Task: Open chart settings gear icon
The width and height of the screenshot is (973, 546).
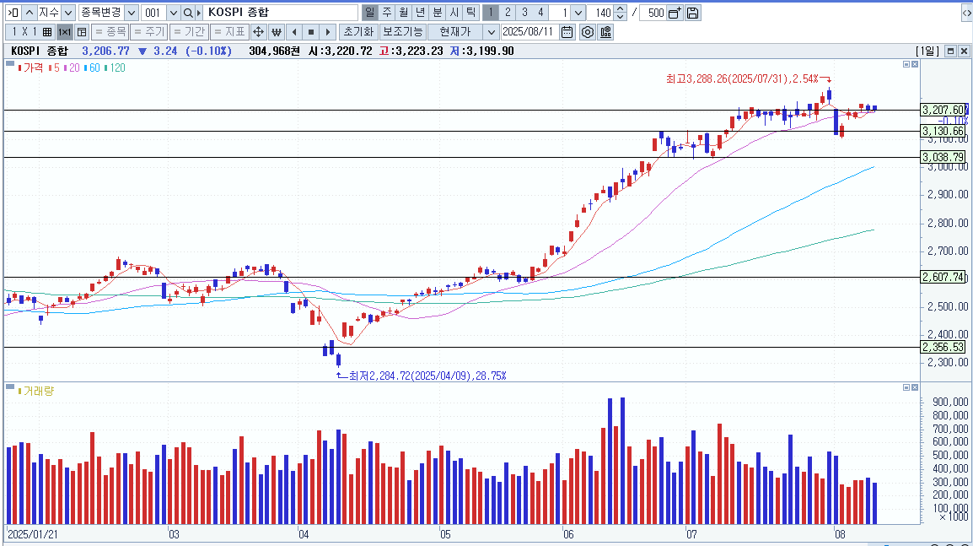Action: click(588, 32)
